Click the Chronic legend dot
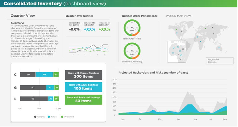 tap(35, 117)
